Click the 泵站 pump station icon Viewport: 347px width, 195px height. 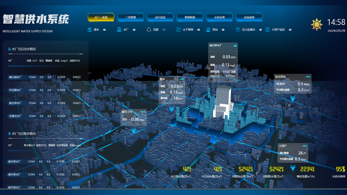click(208, 30)
